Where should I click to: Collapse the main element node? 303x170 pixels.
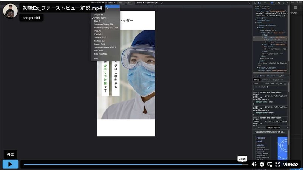(258, 28)
